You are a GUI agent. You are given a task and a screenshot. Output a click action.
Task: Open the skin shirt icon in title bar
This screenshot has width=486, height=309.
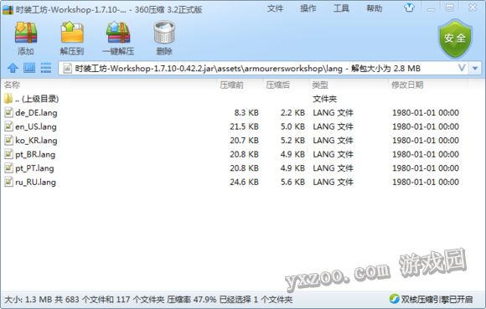(x=409, y=8)
